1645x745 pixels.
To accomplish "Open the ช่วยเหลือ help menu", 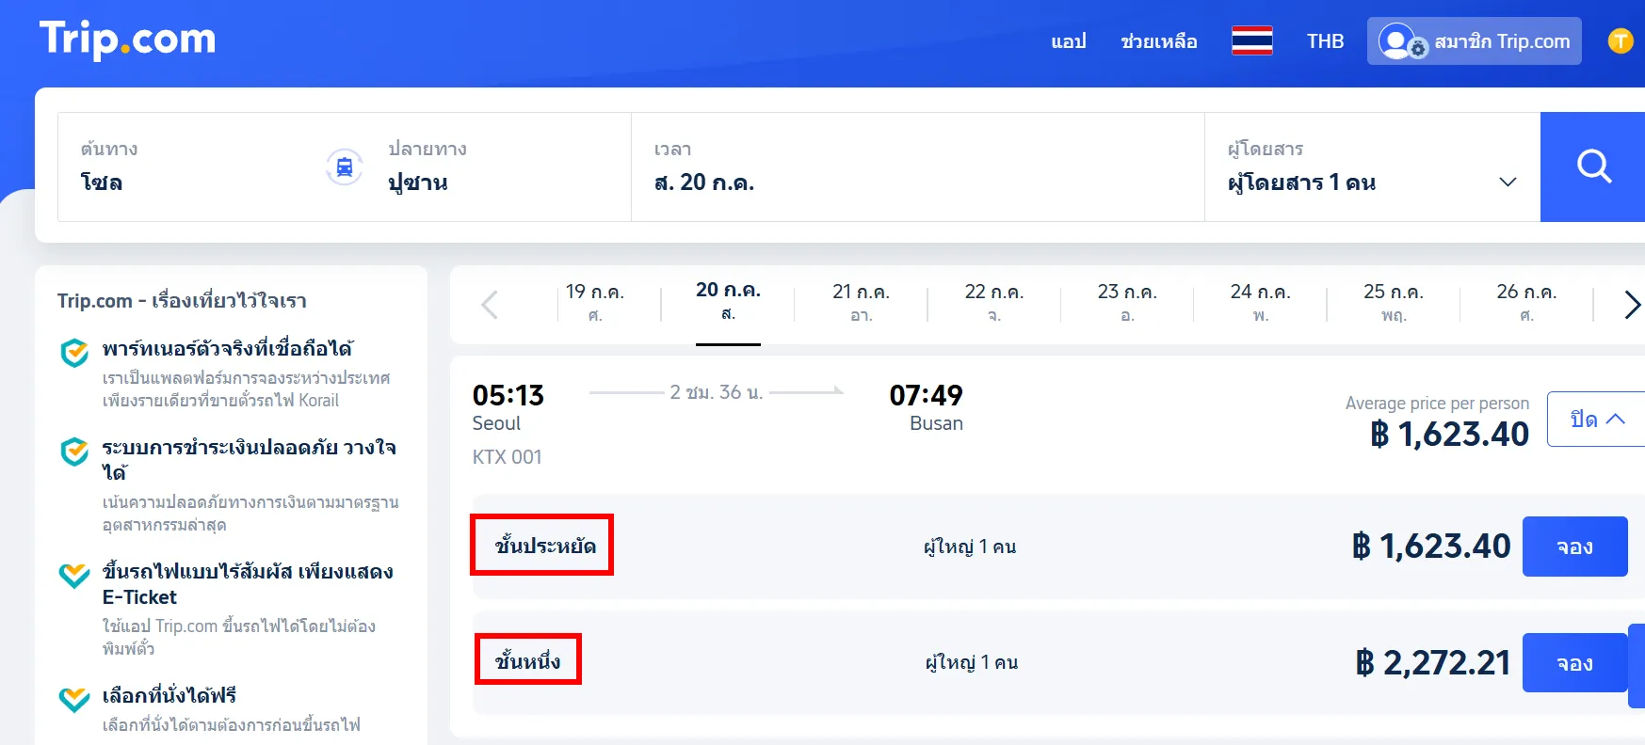I will tap(1159, 41).
